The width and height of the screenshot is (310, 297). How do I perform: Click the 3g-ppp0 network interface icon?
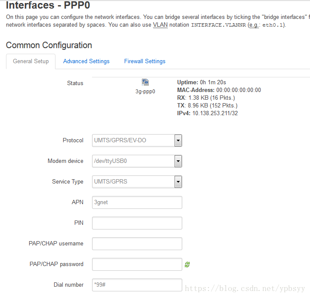145,82
